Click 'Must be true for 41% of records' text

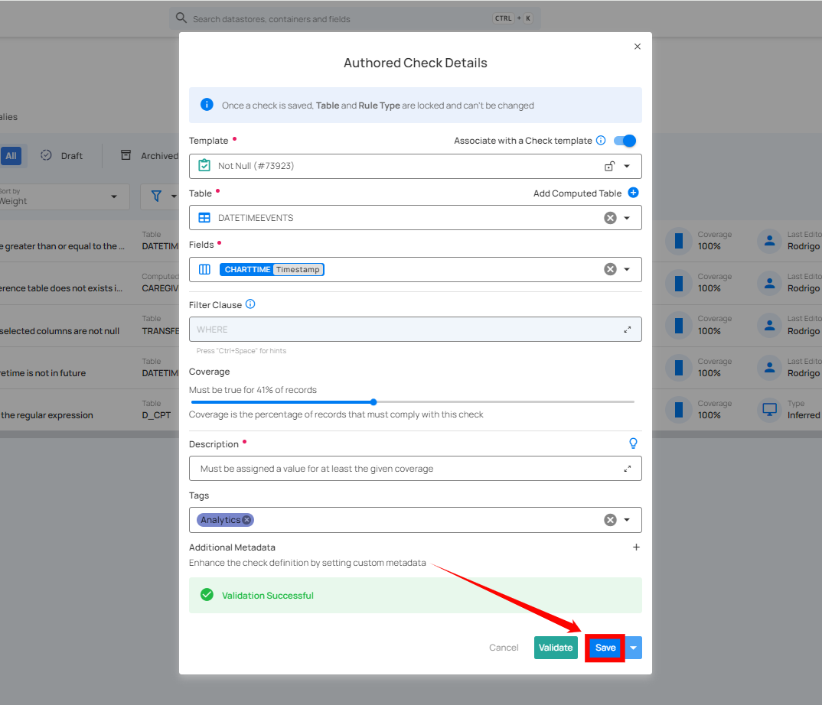coord(253,390)
